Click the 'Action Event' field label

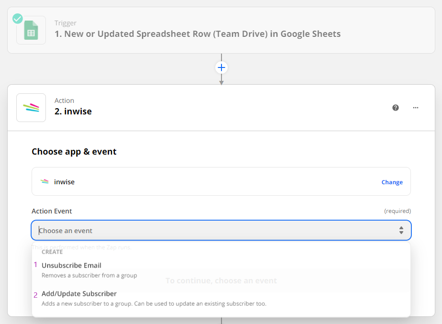pos(52,211)
